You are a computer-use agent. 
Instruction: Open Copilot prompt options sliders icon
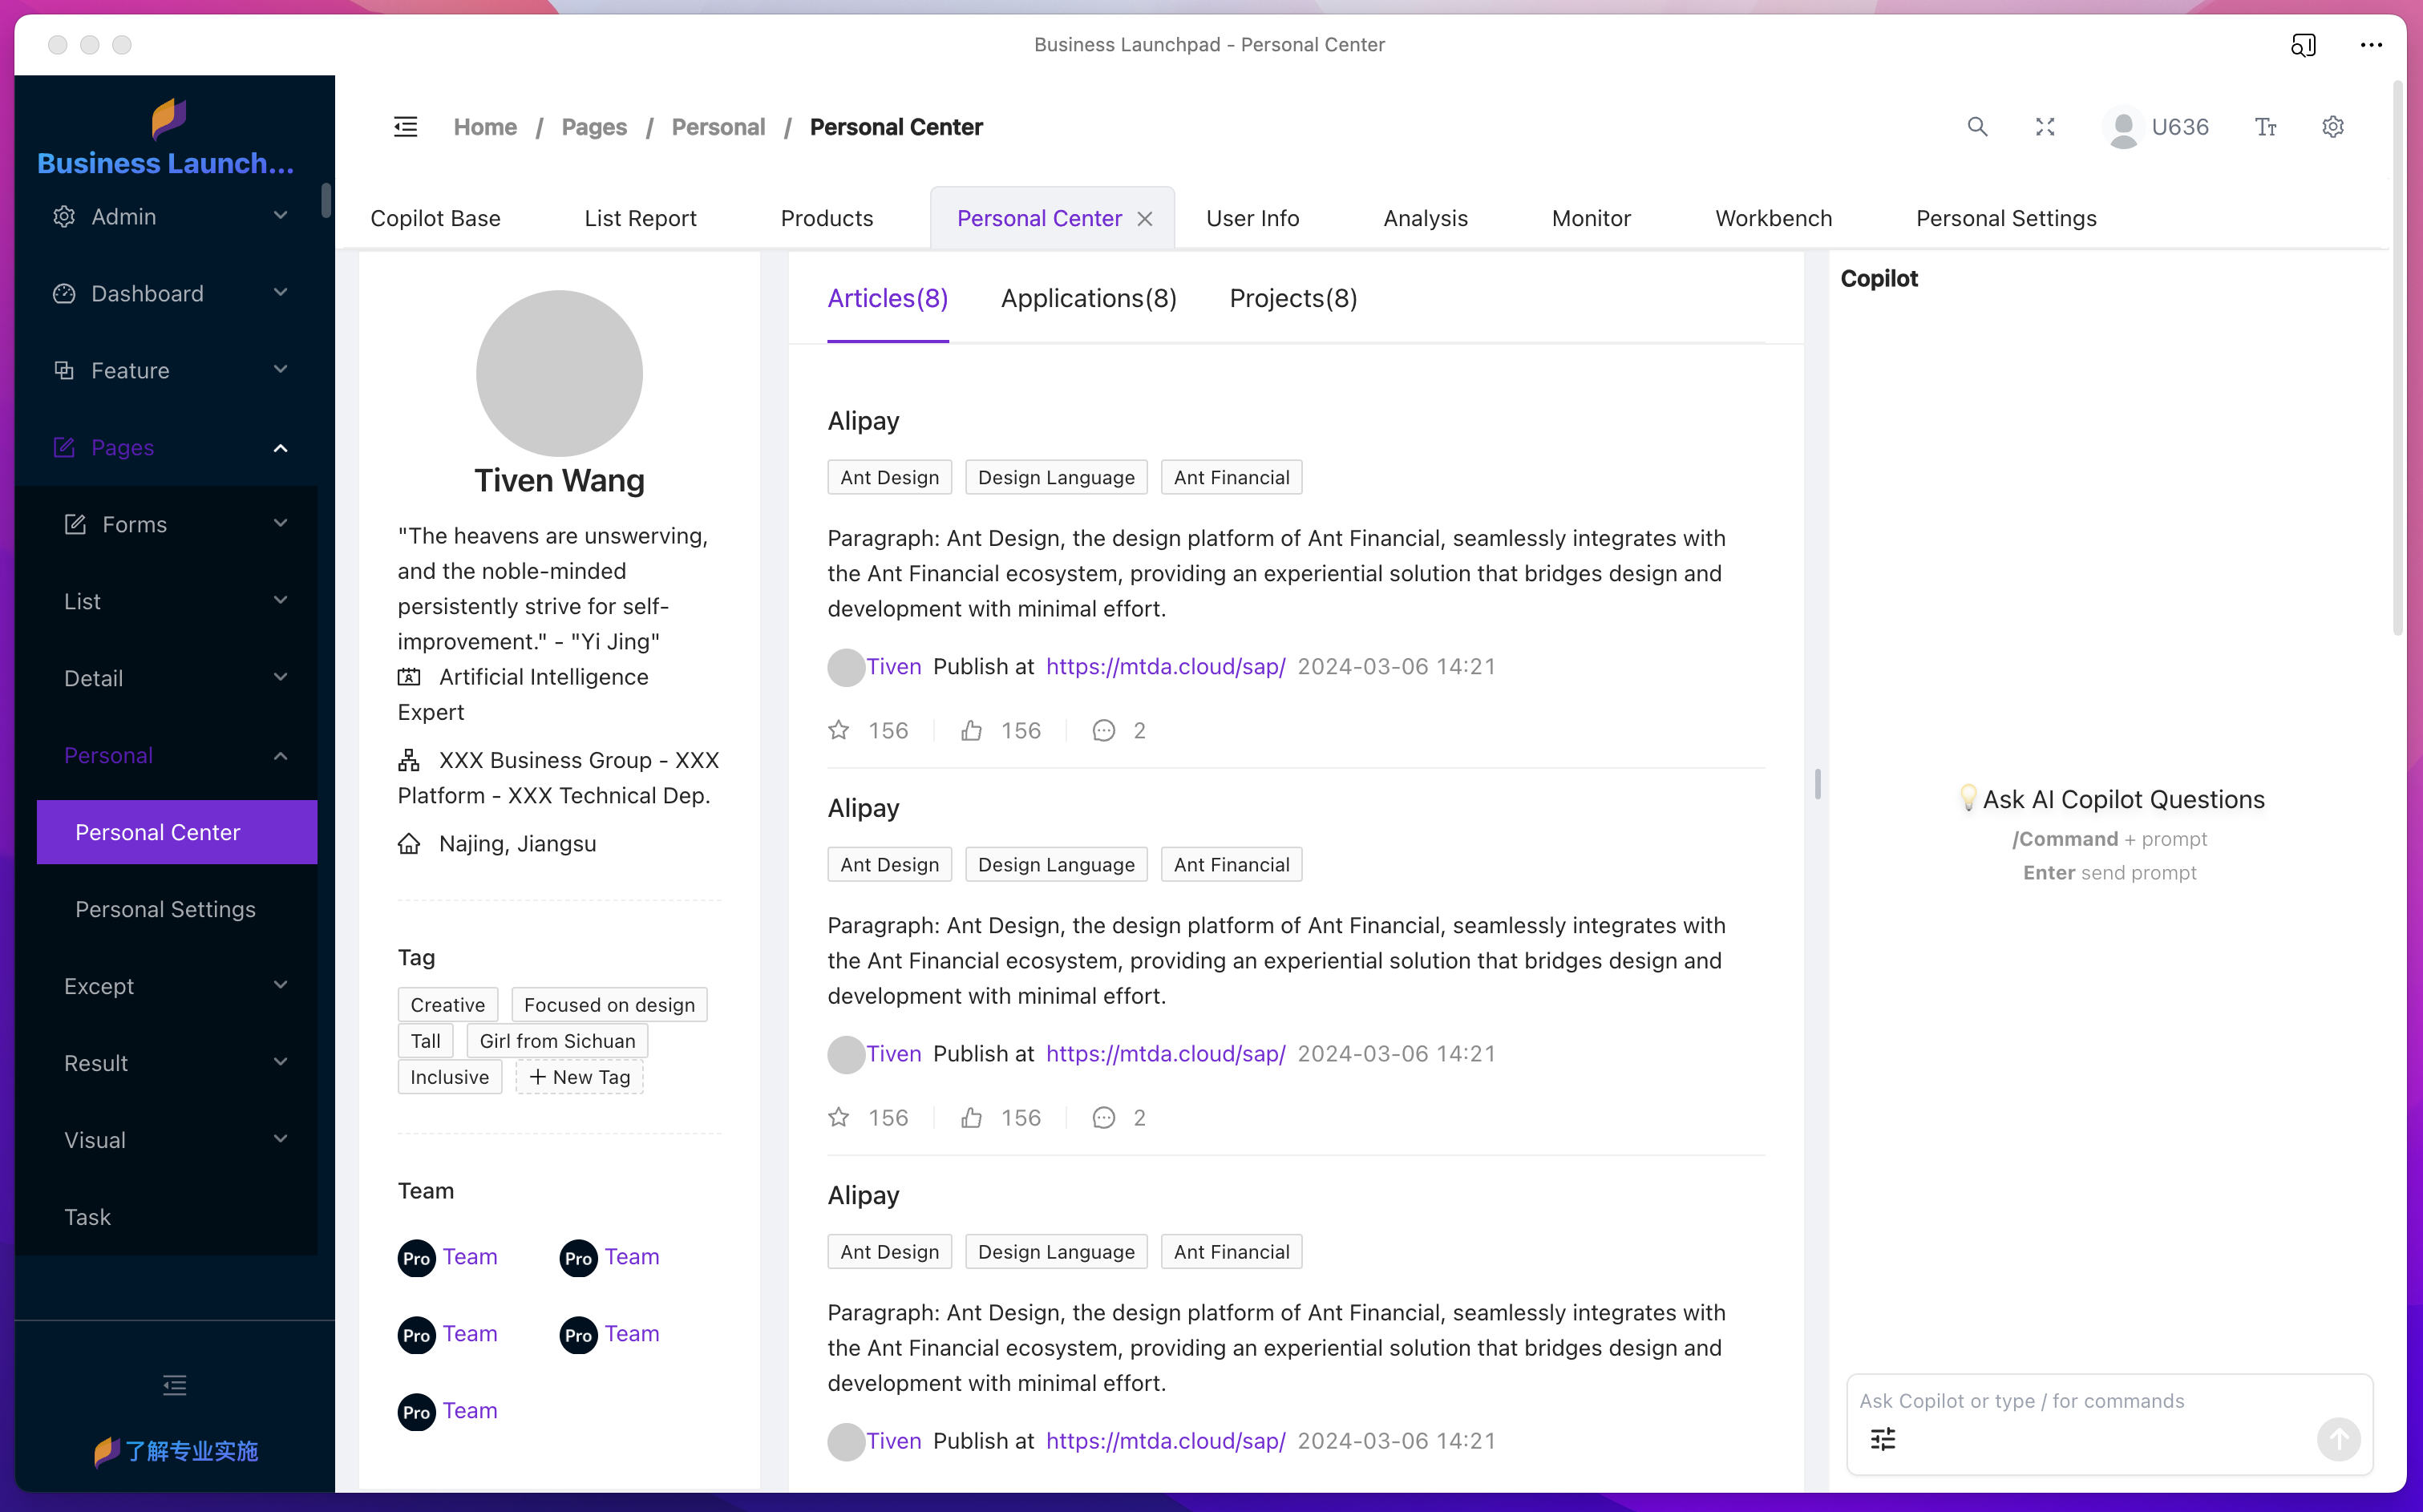(1883, 1439)
